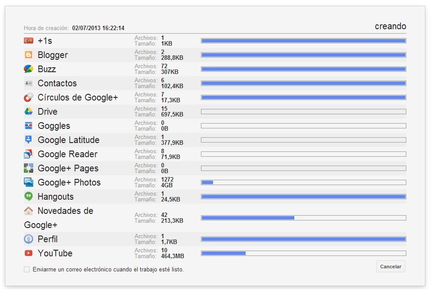Click the Google+ Photos progress bar
Image resolution: width=432 pixels, height=294 pixels.
[x=303, y=182]
